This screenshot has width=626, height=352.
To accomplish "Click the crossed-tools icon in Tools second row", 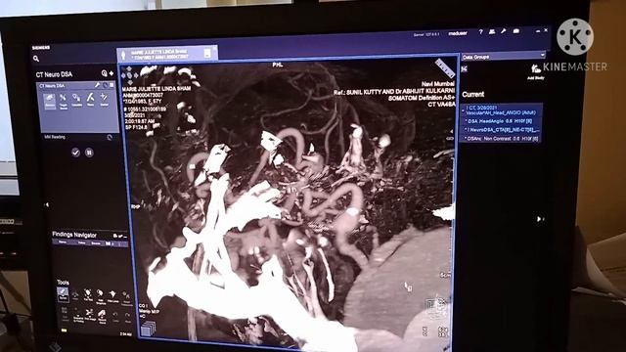I will [89, 314].
